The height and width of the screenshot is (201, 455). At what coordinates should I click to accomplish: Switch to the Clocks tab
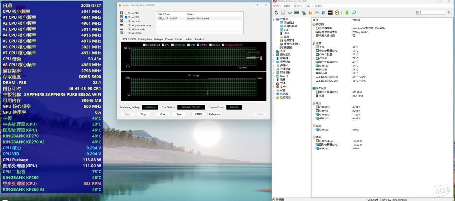(x=179, y=39)
